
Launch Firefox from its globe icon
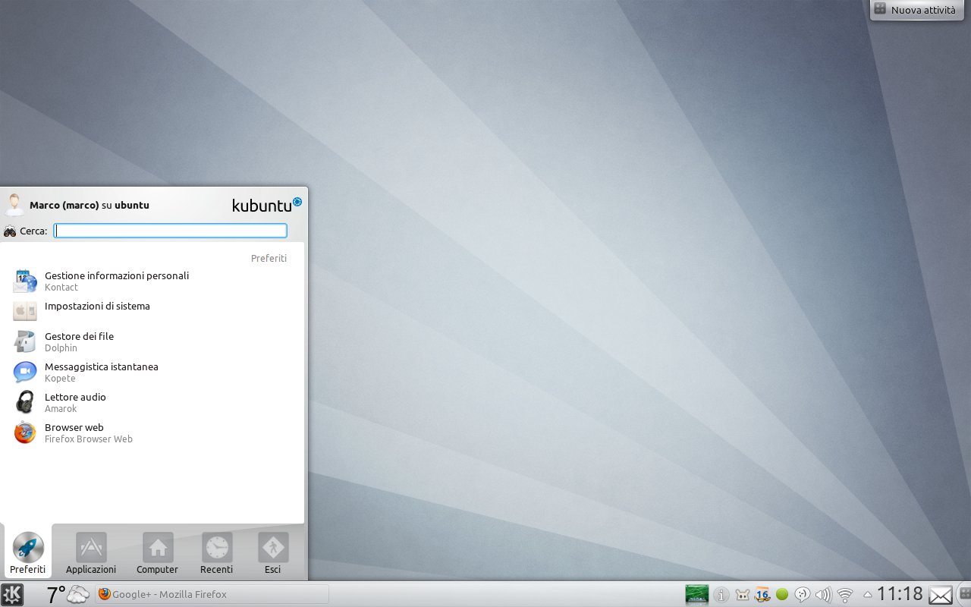[25, 432]
